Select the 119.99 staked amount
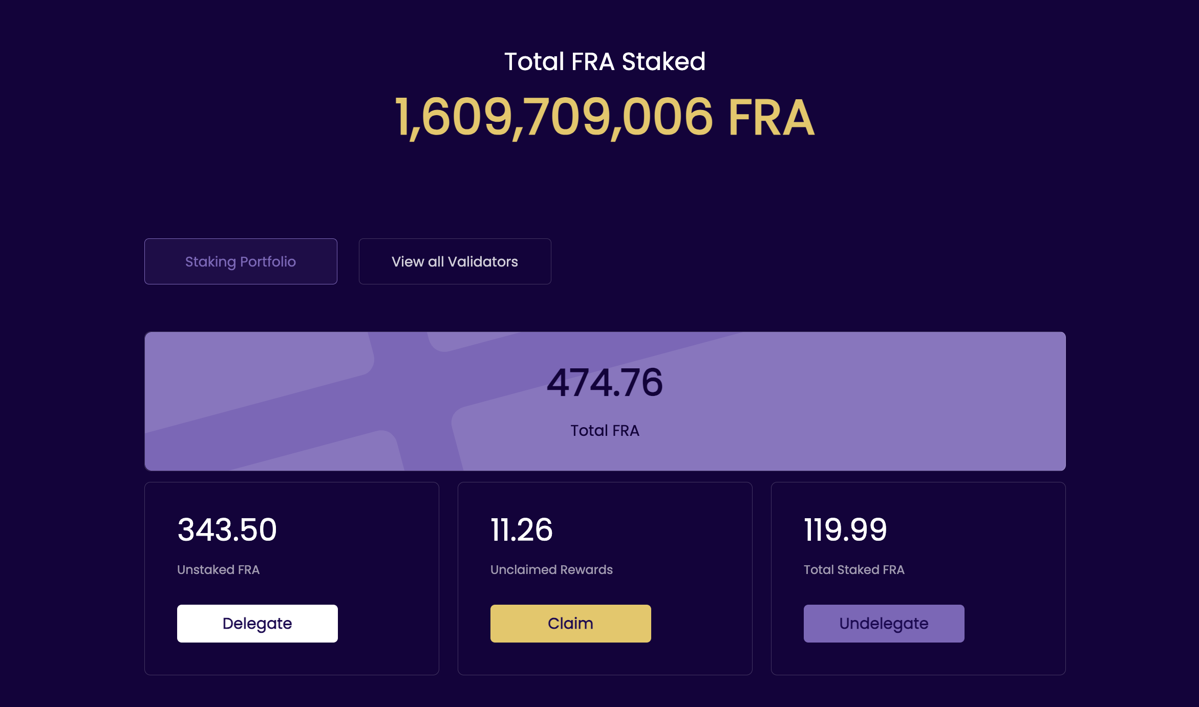This screenshot has width=1199, height=707. (845, 529)
